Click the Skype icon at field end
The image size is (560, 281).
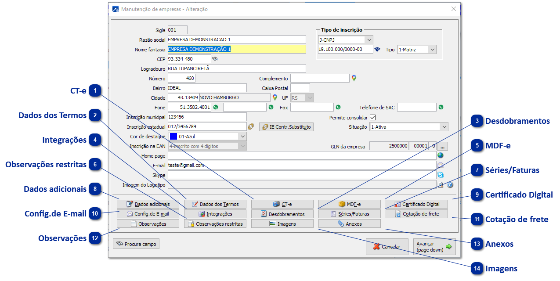click(440, 175)
